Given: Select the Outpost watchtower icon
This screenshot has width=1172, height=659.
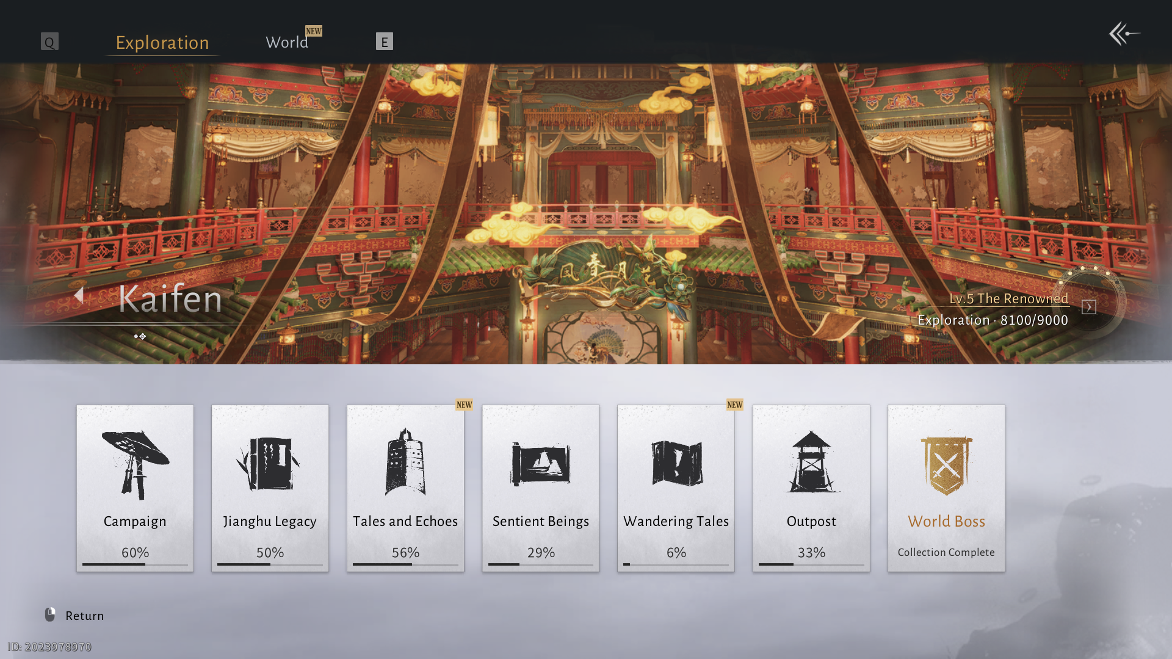Looking at the screenshot, I should 811,463.
